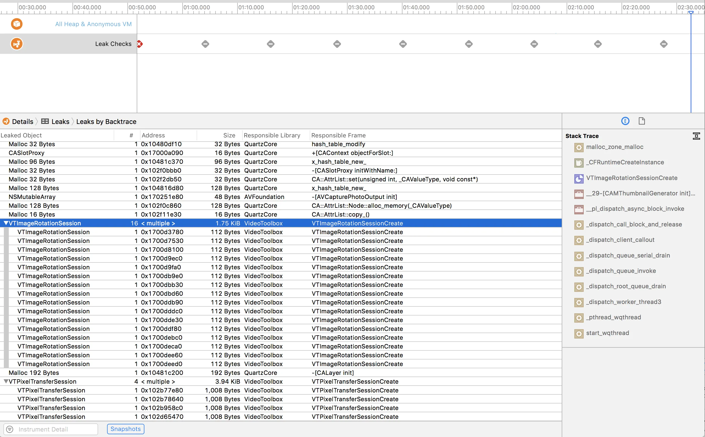Click the CAMThumbnailGenerator init stack frame

click(640, 193)
